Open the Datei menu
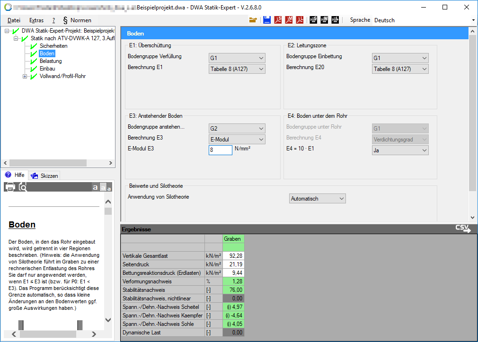 [14, 20]
